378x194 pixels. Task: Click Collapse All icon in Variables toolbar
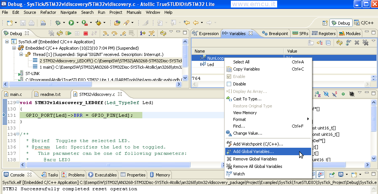point(328,43)
